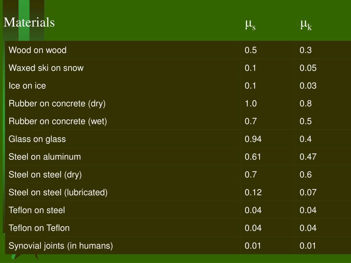Screen dimensions: 351x263
Task: Select the 0.05 μk value for Waxed ski on snow
Action: (308, 68)
